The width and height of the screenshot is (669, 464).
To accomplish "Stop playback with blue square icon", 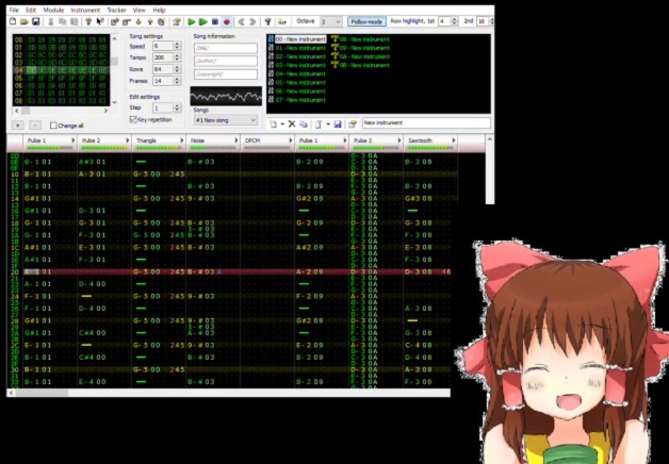I will point(215,22).
